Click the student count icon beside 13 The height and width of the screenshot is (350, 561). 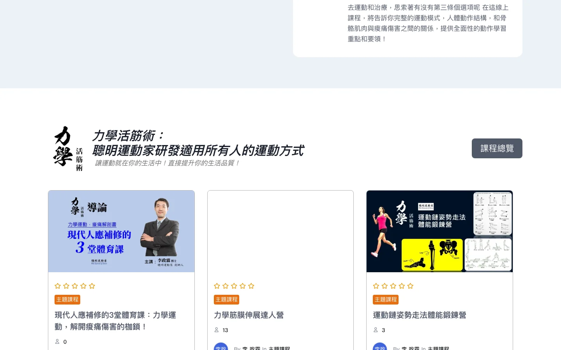217,330
